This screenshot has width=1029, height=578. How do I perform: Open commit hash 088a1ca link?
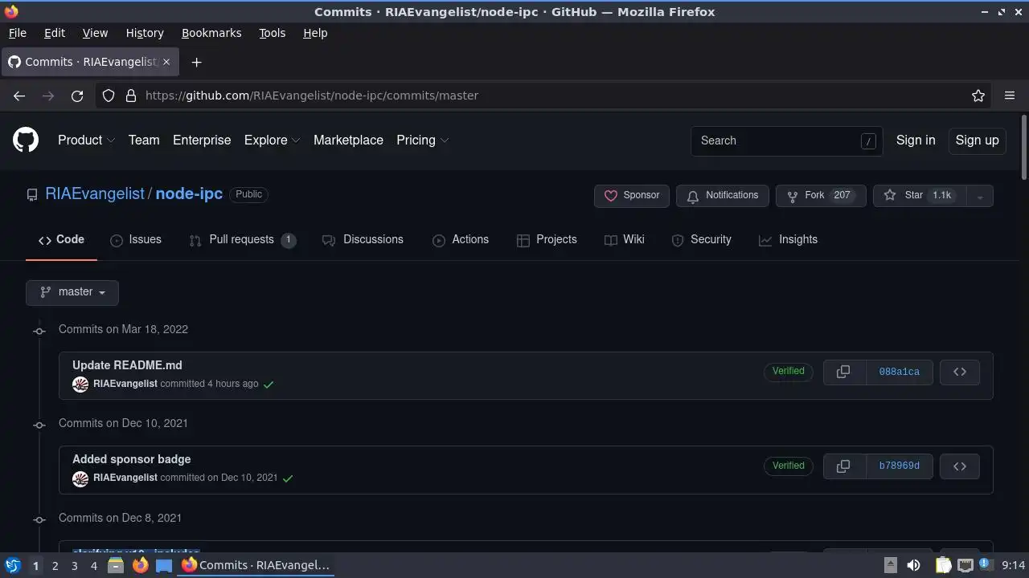pos(899,372)
